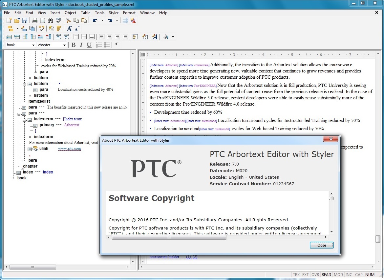Click the Modify Attributes pencil-tag icon
The height and width of the screenshot is (280, 384).
[24, 29]
